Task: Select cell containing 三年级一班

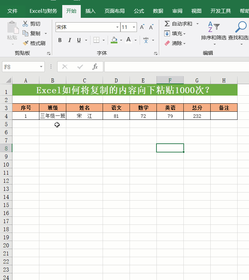Action: tap(52, 116)
